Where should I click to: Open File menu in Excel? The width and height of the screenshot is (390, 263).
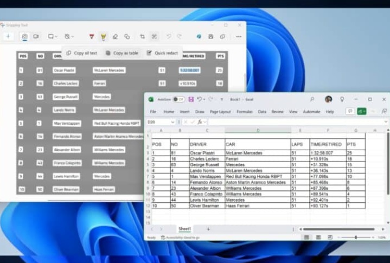153,112
